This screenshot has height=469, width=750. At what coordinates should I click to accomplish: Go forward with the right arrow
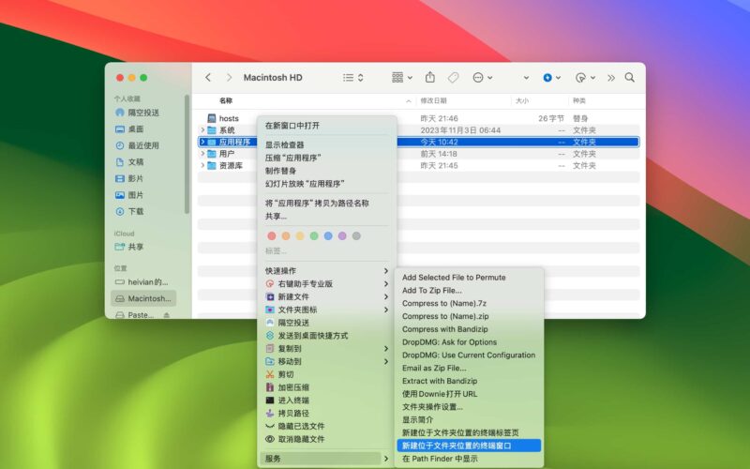pos(229,78)
